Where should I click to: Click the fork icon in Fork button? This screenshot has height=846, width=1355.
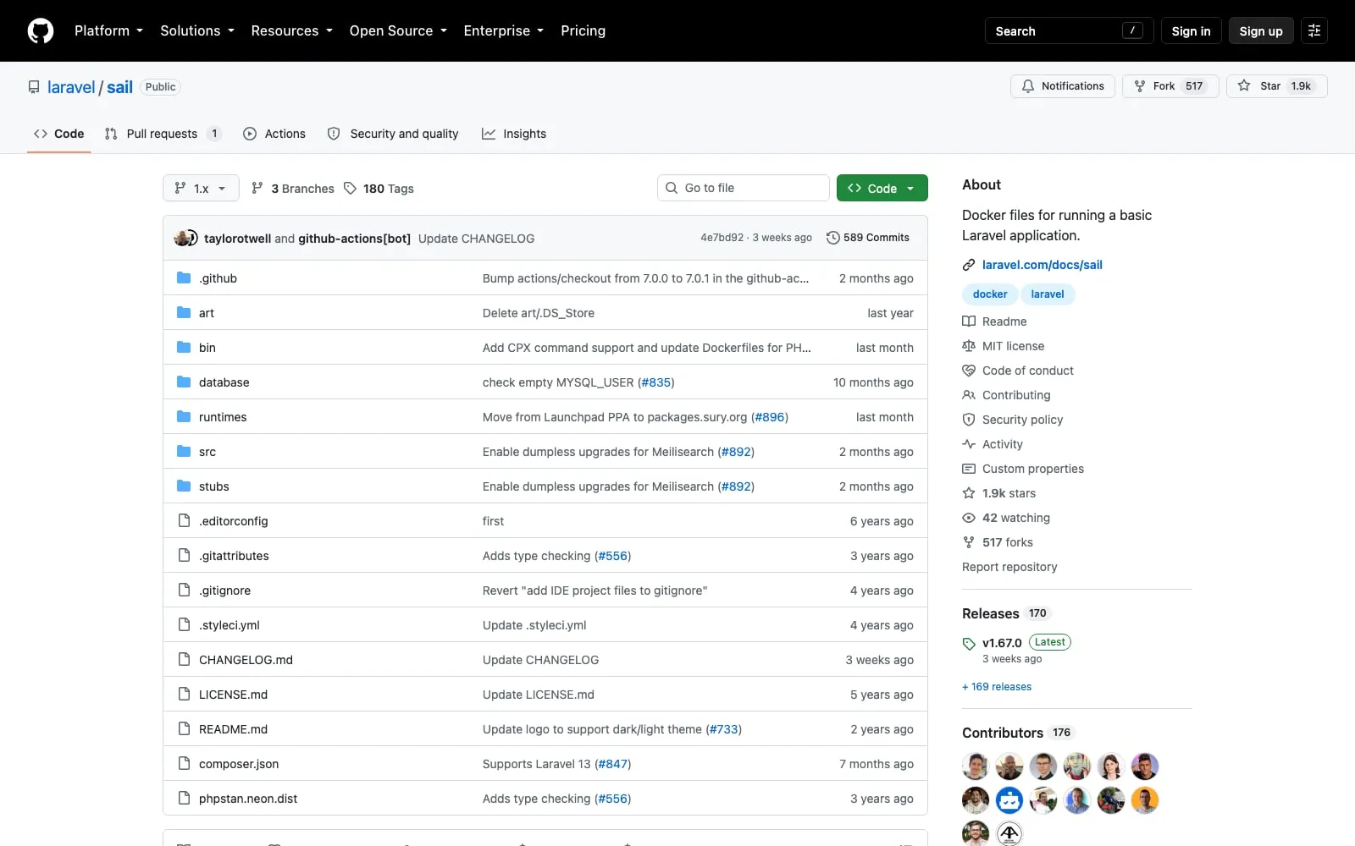1140,86
